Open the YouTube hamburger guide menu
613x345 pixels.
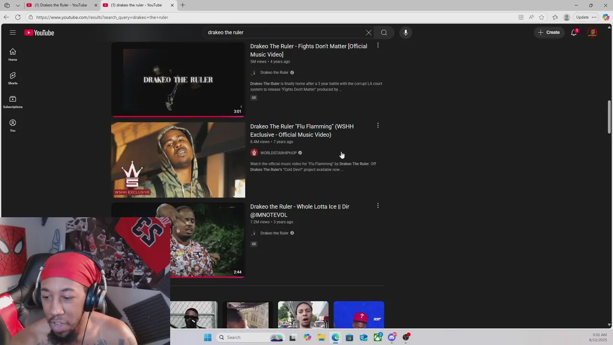(x=13, y=33)
